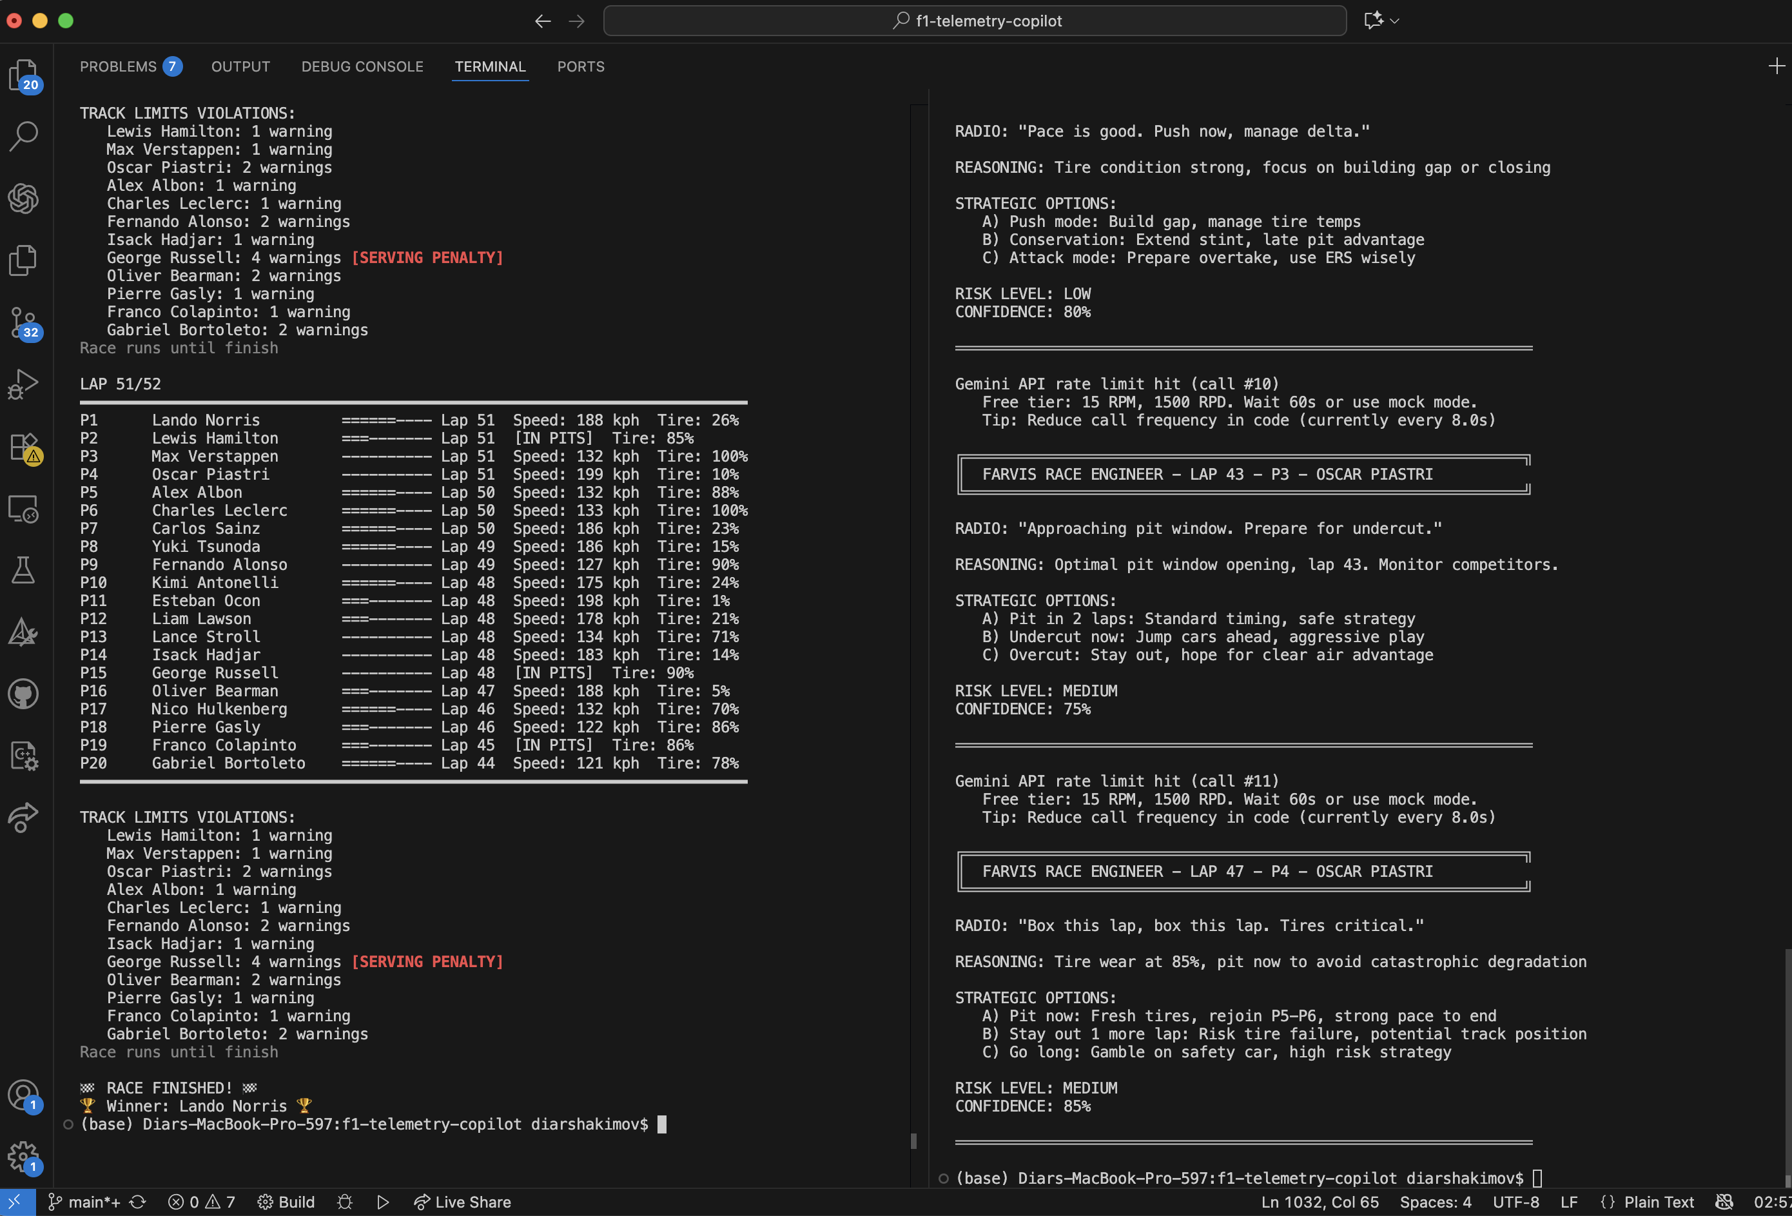Open Source Control view with 32 changes

(x=23, y=322)
